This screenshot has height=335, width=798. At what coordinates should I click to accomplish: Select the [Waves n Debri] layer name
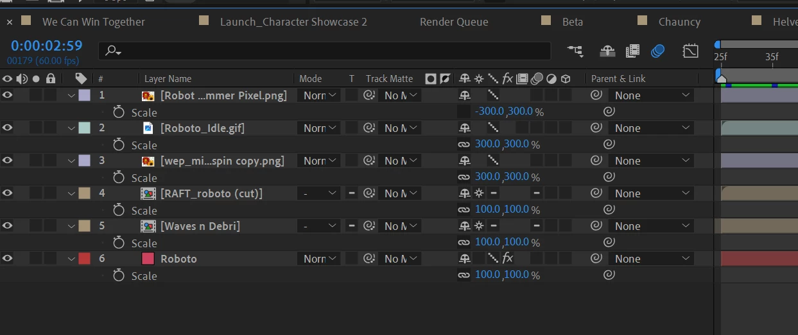tap(200, 226)
